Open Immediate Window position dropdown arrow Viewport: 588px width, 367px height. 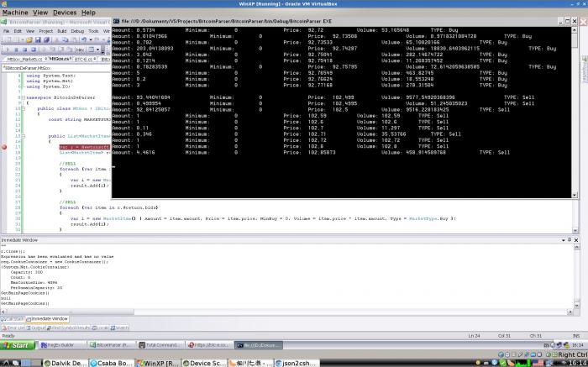click(x=564, y=240)
